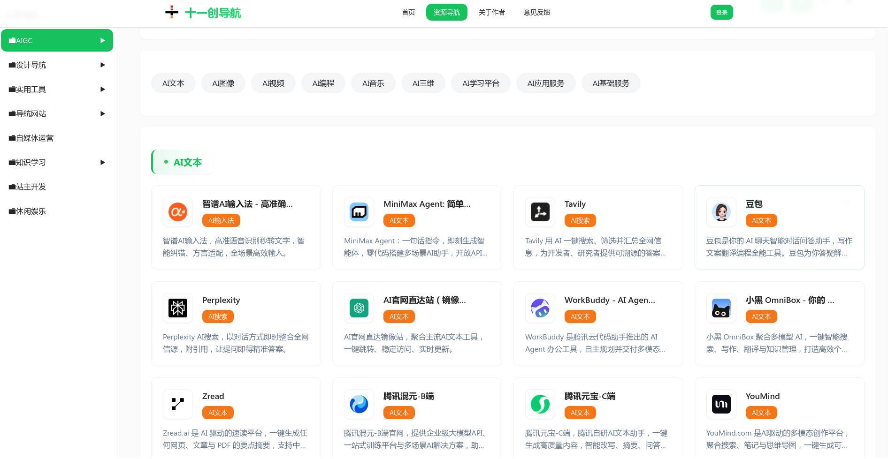Image resolution: width=888 pixels, height=459 pixels.
Task: Click the 豆包 avatar icon
Action: (721, 212)
